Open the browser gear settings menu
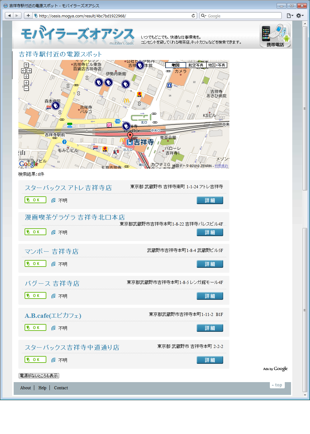Image resolution: width=310 pixels, height=434 pixels. tap(300, 16)
